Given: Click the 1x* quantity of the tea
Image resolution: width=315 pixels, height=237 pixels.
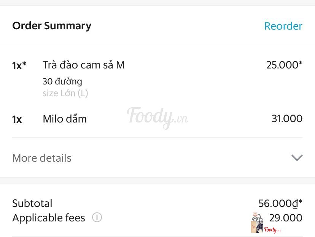Looking at the screenshot, I should click(19, 65).
